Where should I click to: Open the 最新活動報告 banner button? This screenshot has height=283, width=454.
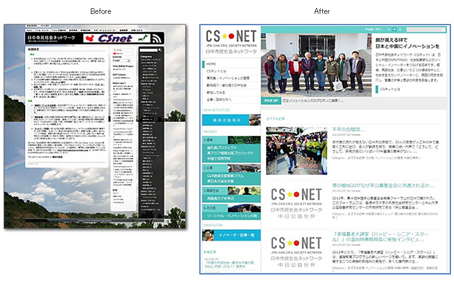[x=231, y=119]
